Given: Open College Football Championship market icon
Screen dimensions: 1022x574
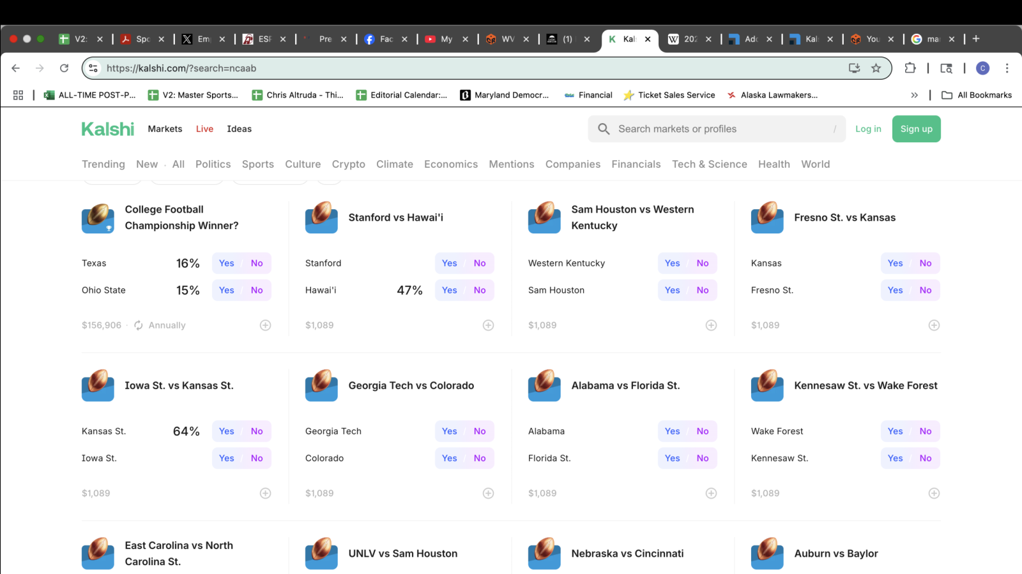Looking at the screenshot, I should click(x=98, y=217).
